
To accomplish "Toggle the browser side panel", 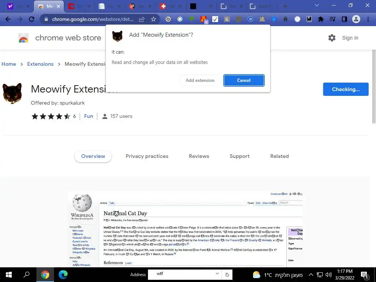I will point(344,19).
